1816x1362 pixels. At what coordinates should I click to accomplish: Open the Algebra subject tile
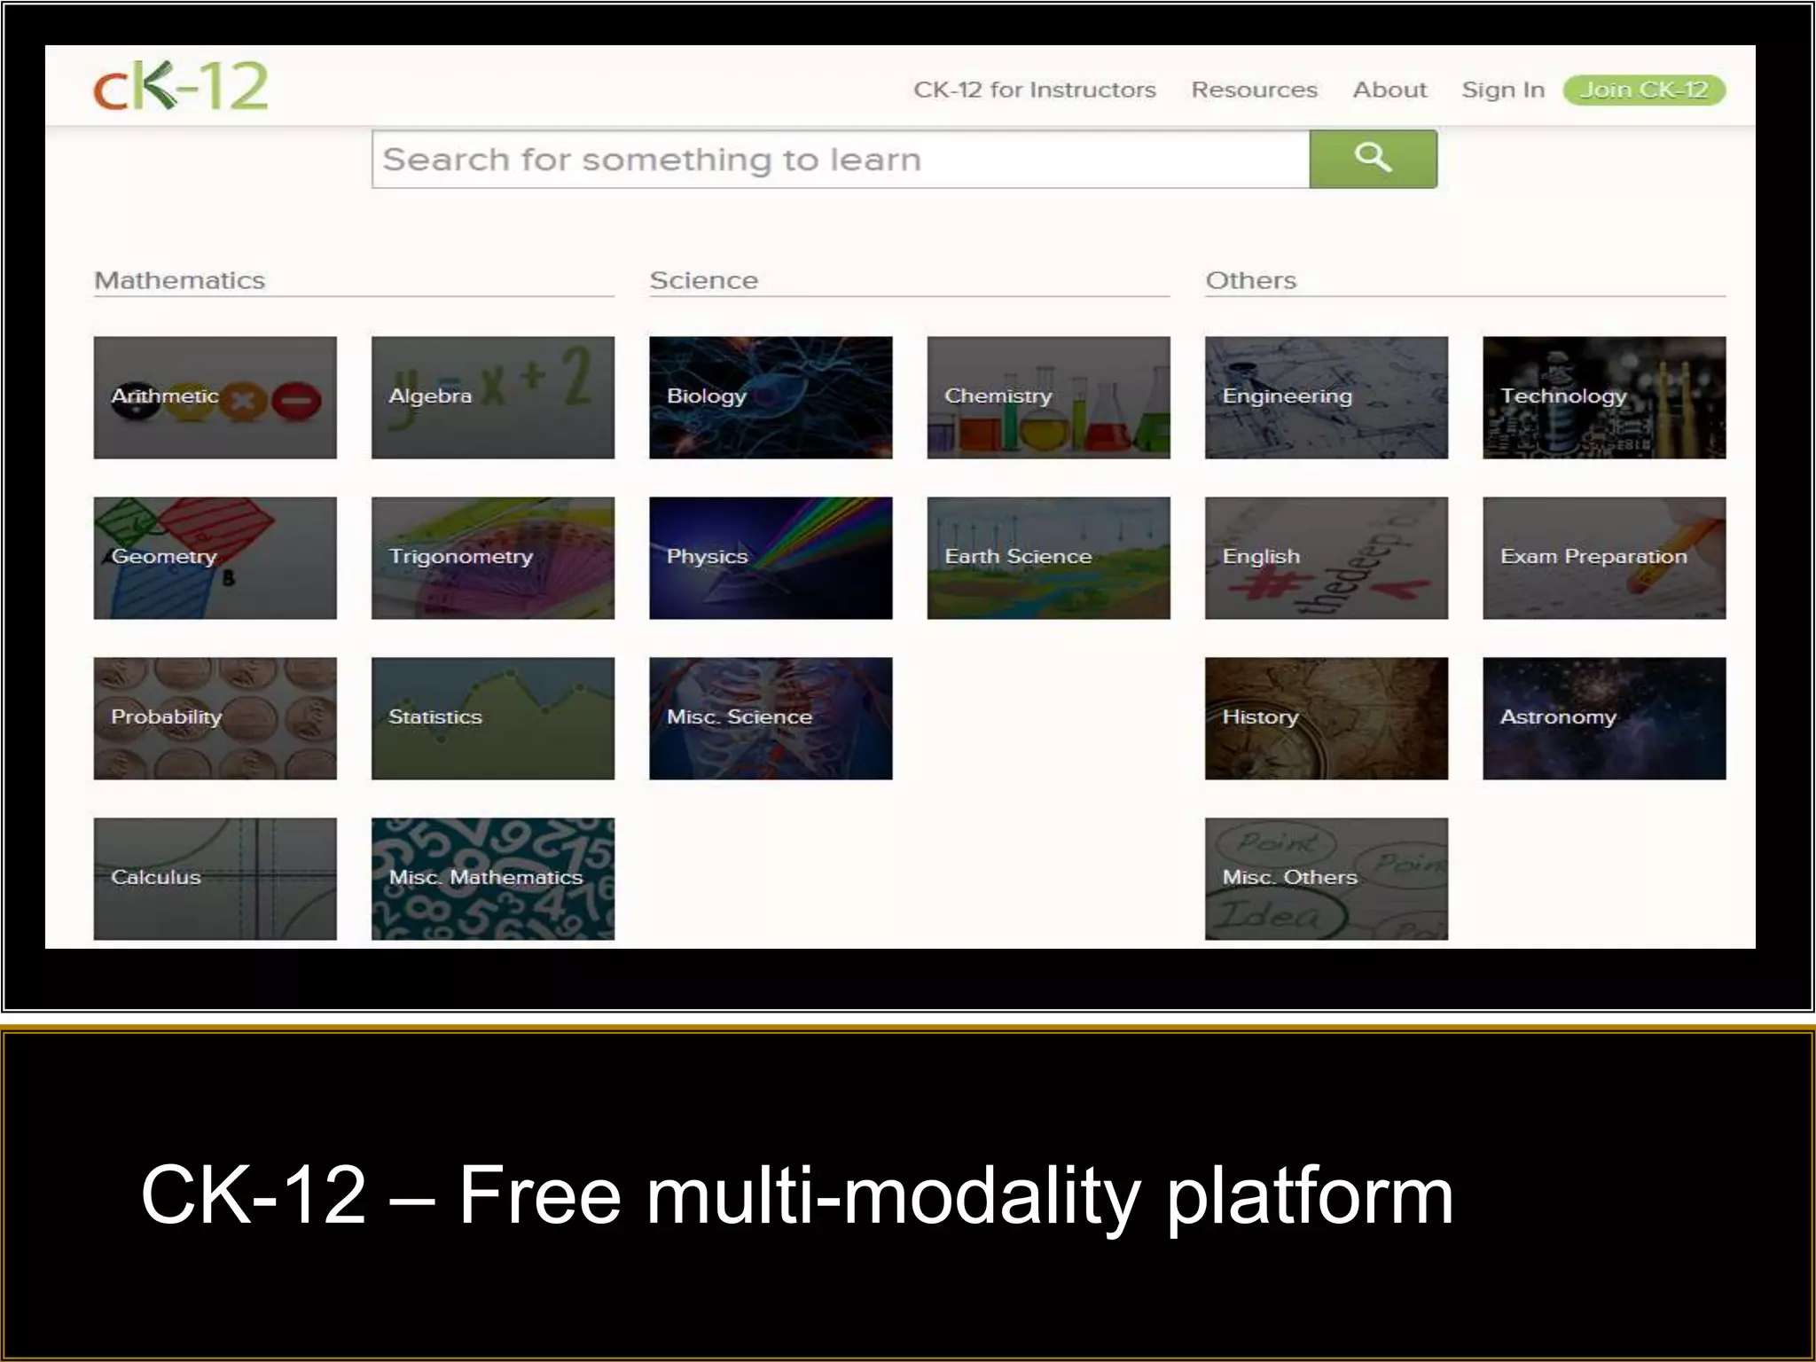[493, 397]
